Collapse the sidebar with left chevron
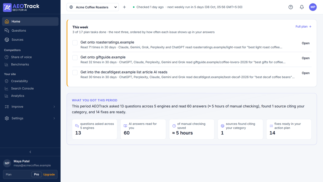The width and height of the screenshot is (323, 182). pos(30,152)
